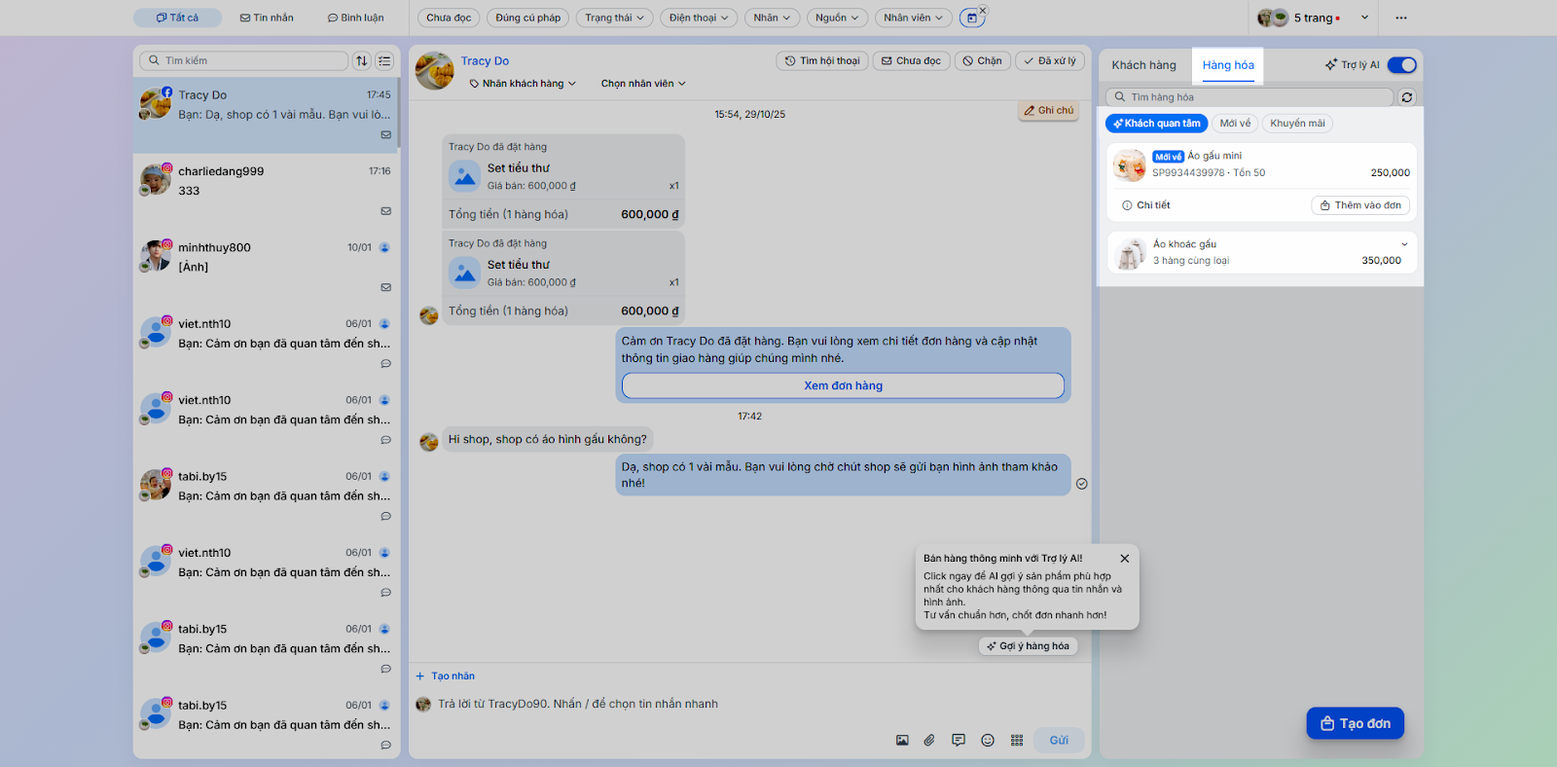
Task: Attach a file with paperclip icon
Action: (x=929, y=741)
